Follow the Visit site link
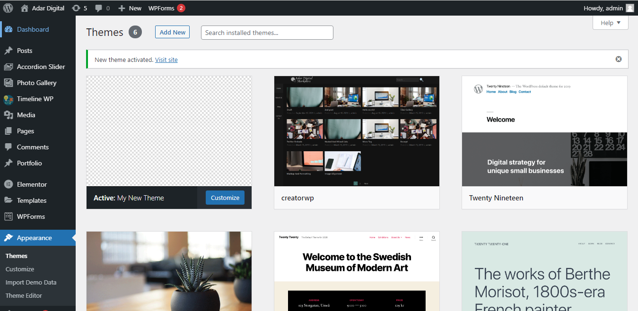The width and height of the screenshot is (638, 311). pos(166,60)
